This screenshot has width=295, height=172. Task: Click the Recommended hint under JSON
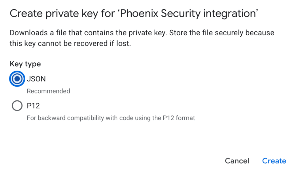[x=48, y=91]
